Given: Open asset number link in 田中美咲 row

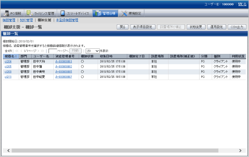Looking at the screenshot, I should pos(64,72).
